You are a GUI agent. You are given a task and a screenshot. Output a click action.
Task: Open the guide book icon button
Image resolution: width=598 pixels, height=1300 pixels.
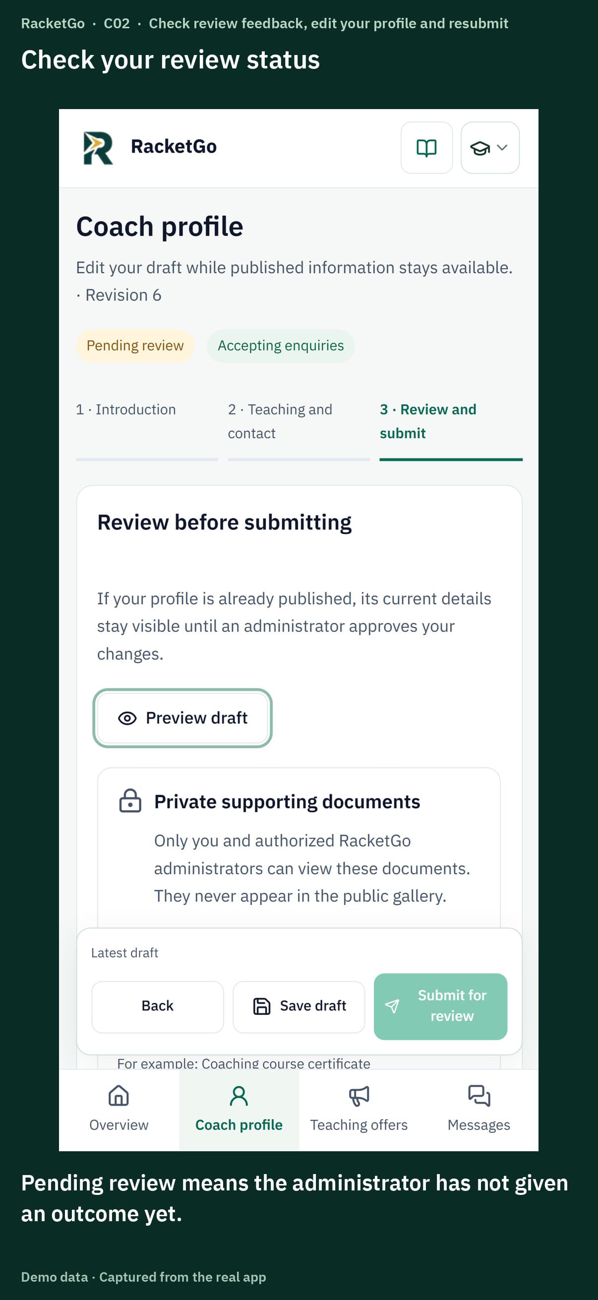(x=426, y=148)
